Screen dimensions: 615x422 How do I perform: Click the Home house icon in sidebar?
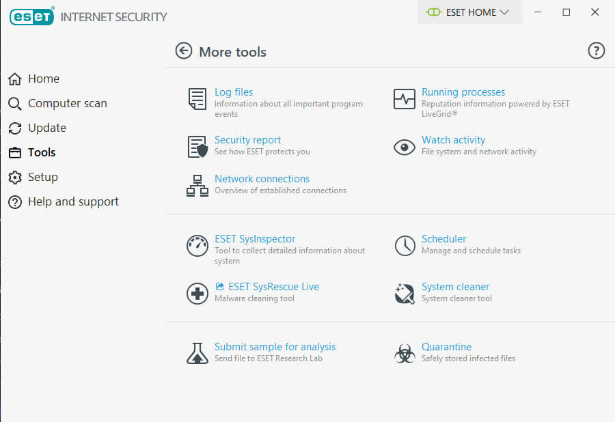point(15,79)
